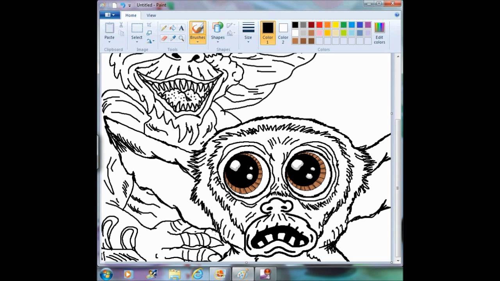
Task: Pick the red color swatch
Action: [320, 25]
